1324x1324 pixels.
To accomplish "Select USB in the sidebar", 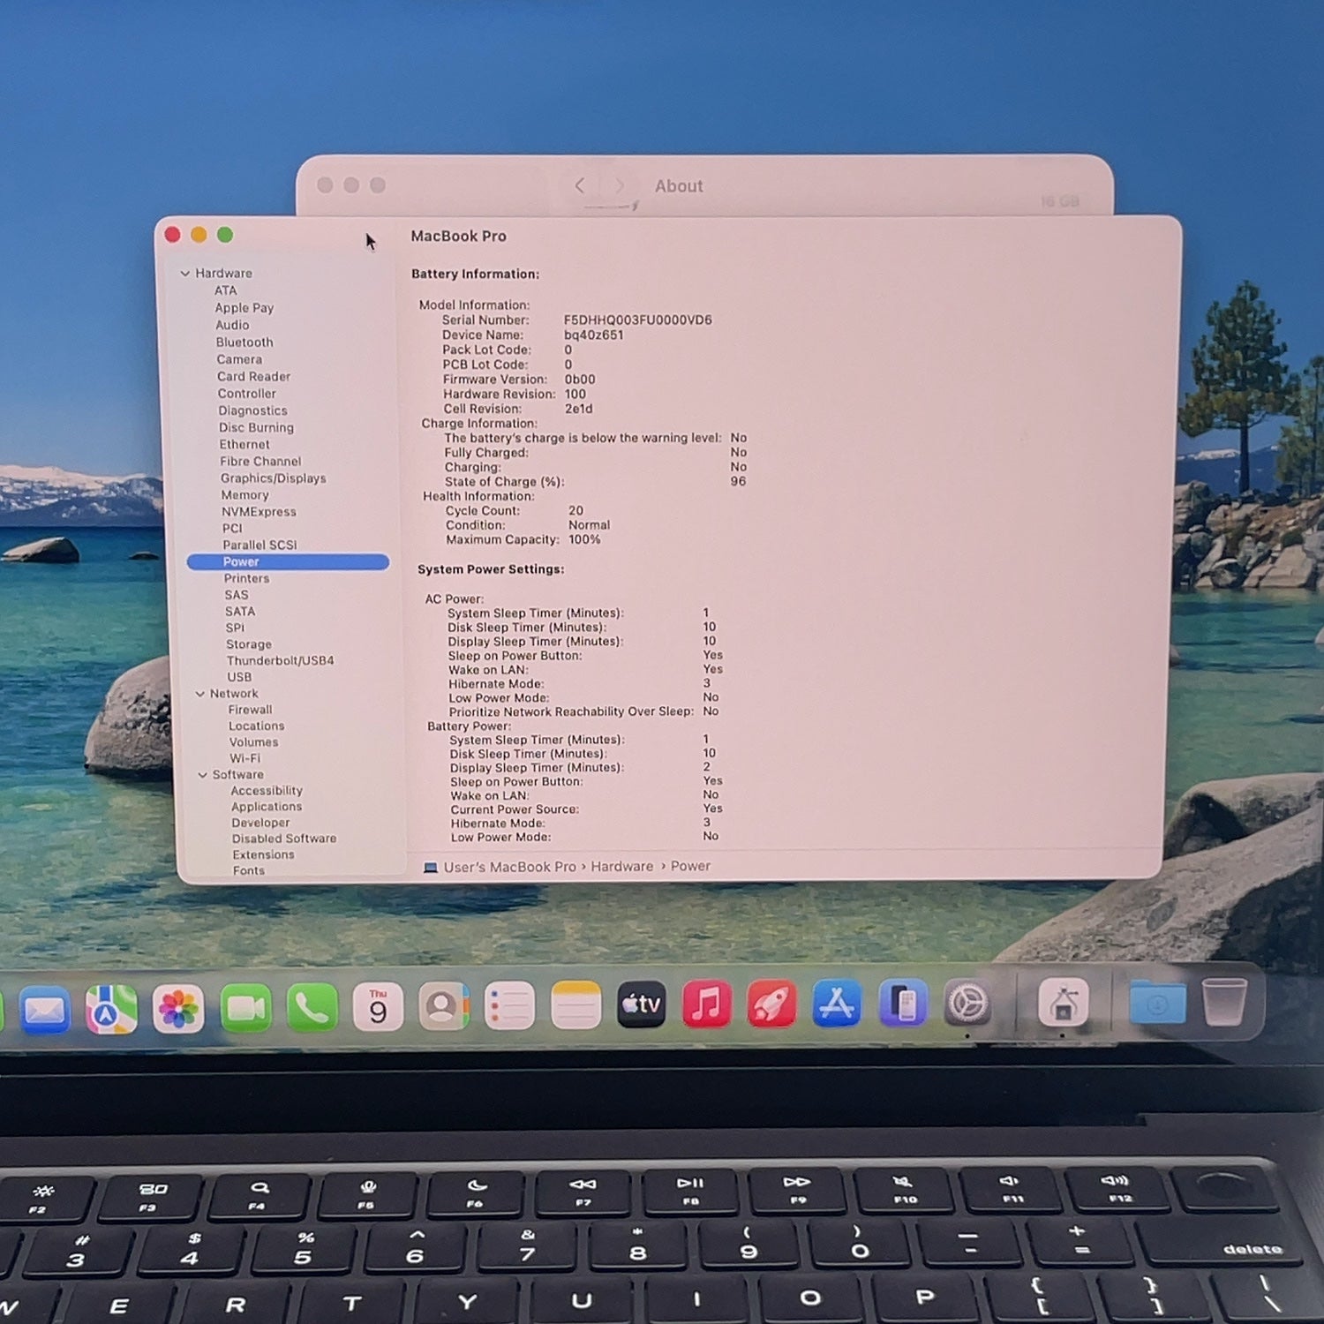I will (x=239, y=678).
